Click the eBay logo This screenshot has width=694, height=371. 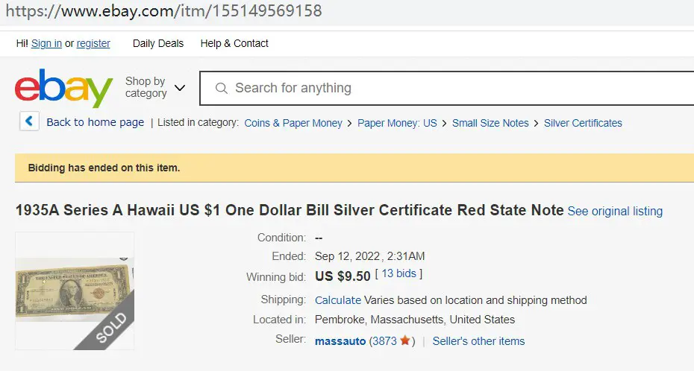pyautogui.click(x=63, y=88)
